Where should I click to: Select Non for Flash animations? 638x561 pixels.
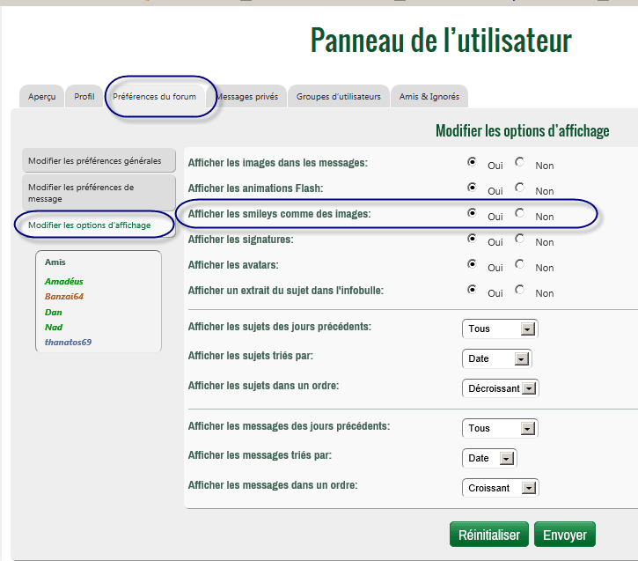point(520,188)
